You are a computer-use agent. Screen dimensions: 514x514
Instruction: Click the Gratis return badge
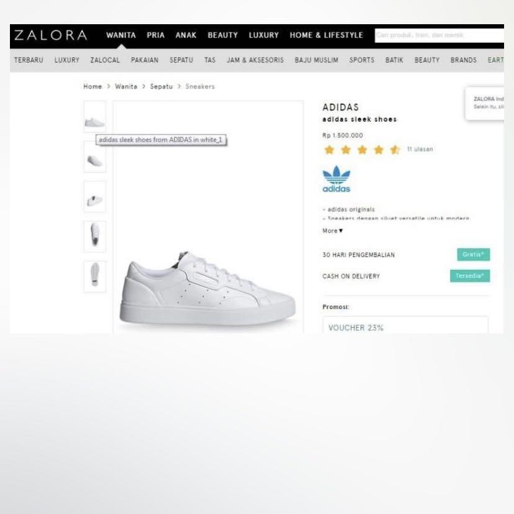[474, 255]
